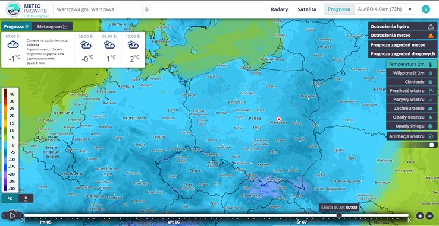Select the Temperatura 2m layer
The image size is (439, 226).
tap(412, 65)
